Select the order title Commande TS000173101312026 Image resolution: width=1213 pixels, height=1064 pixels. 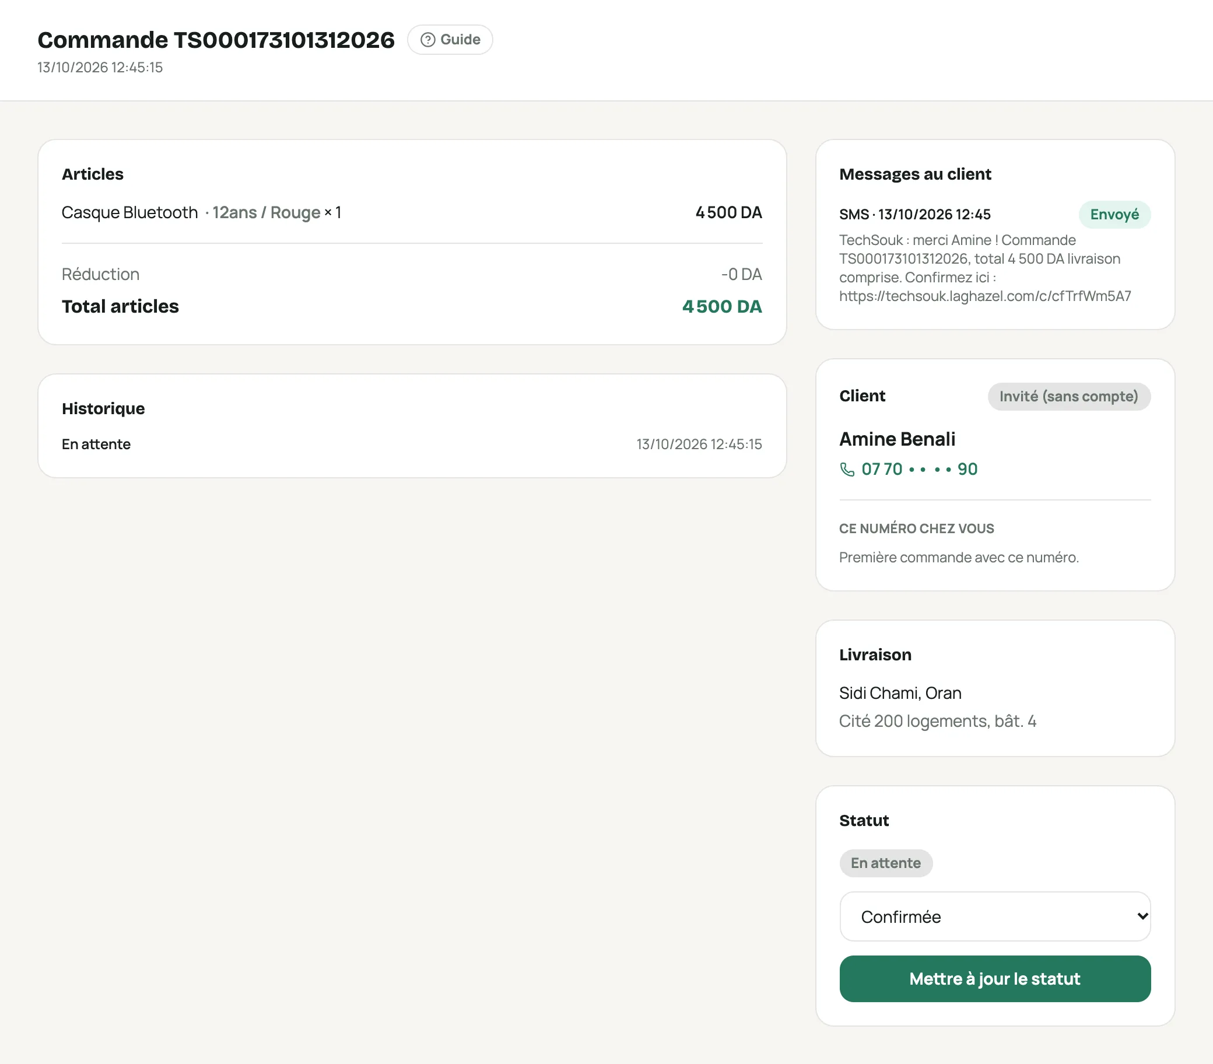tap(216, 40)
